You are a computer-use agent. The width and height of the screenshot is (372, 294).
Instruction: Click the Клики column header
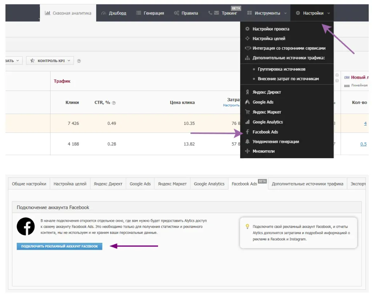72,102
